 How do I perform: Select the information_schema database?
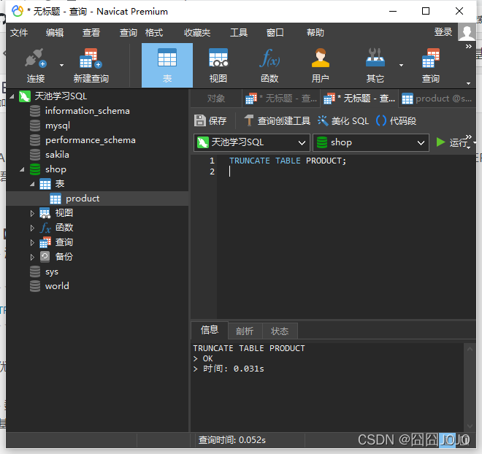88,111
